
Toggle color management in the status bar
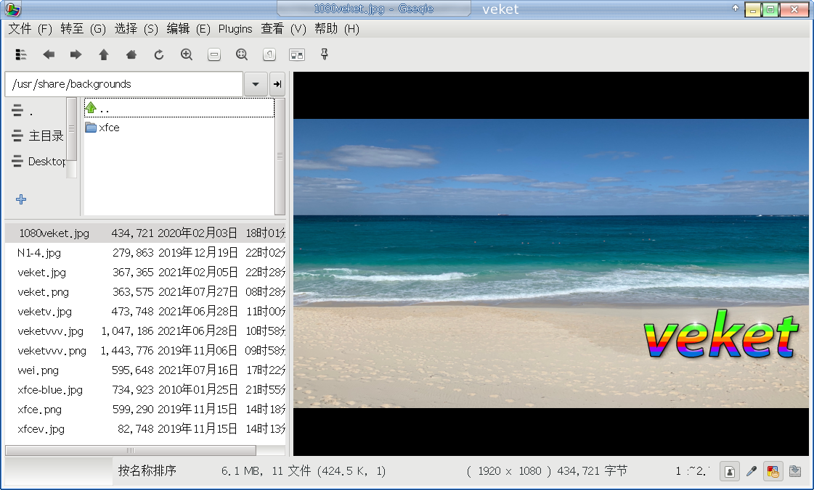(x=773, y=471)
